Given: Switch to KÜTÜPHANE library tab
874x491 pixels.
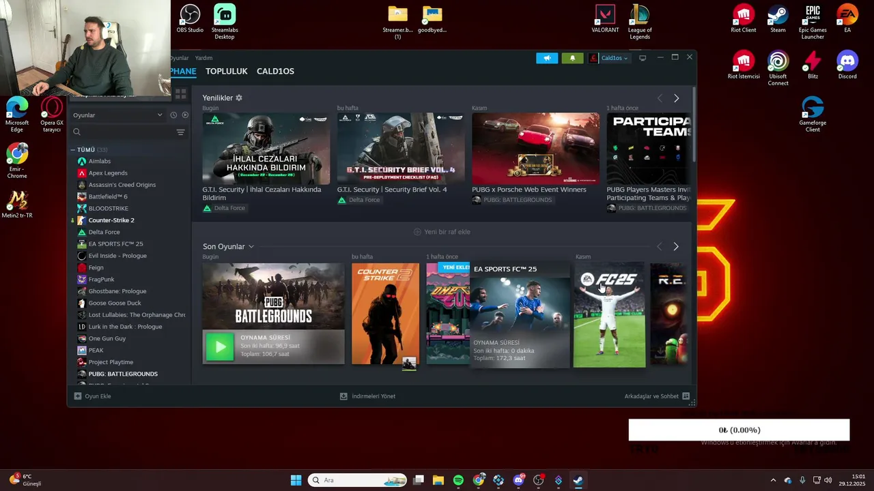Looking at the screenshot, I should (183, 71).
